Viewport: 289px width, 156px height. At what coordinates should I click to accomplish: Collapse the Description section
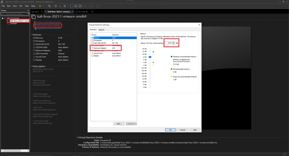coord(32,66)
